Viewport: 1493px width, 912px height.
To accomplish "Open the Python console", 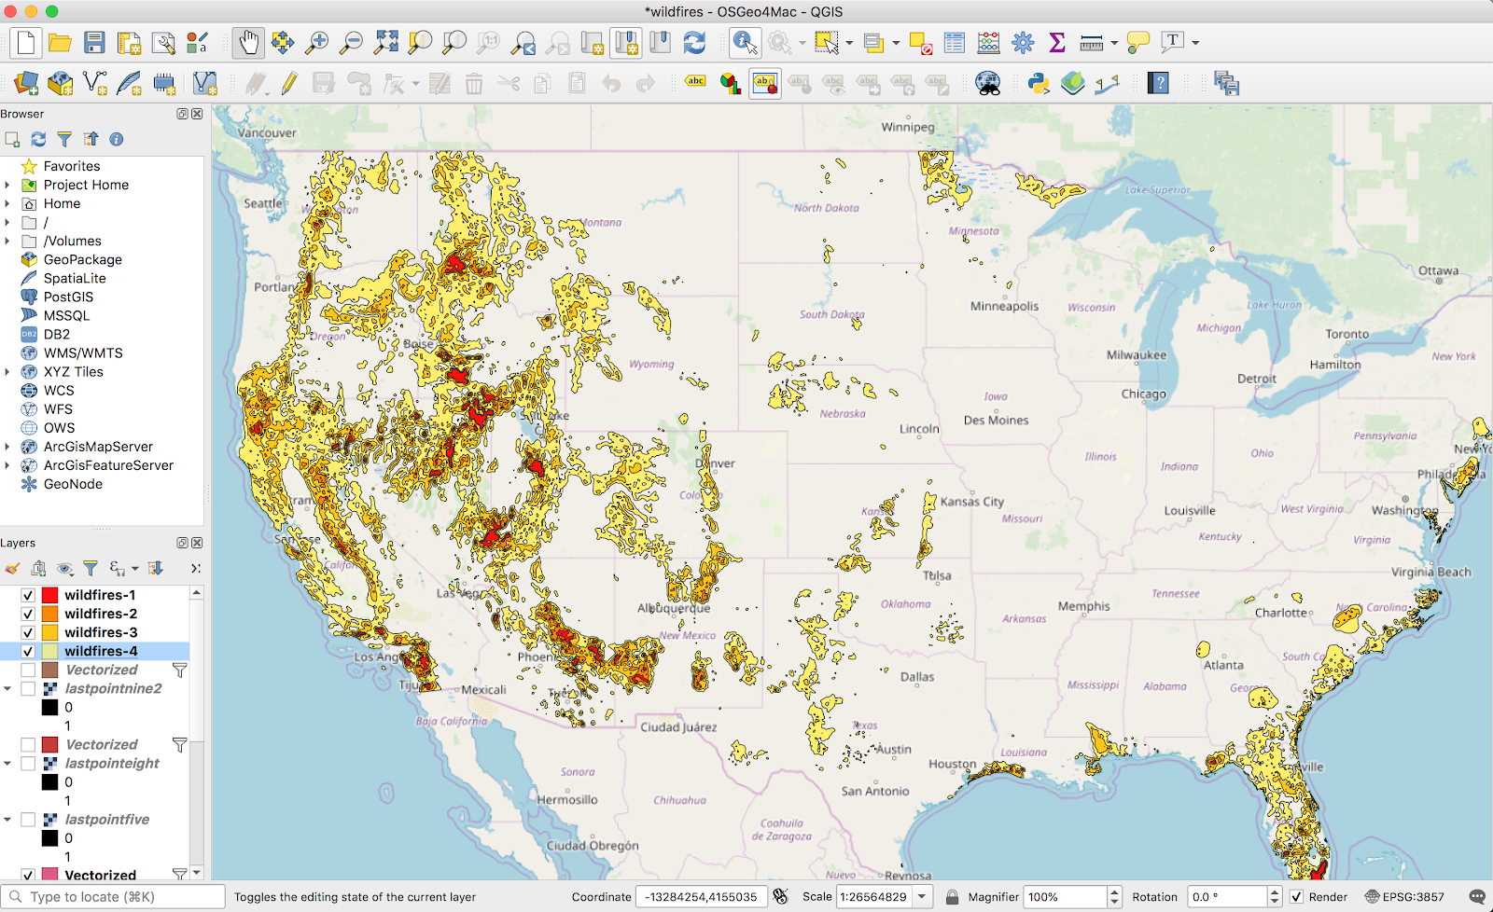I will (x=1039, y=84).
